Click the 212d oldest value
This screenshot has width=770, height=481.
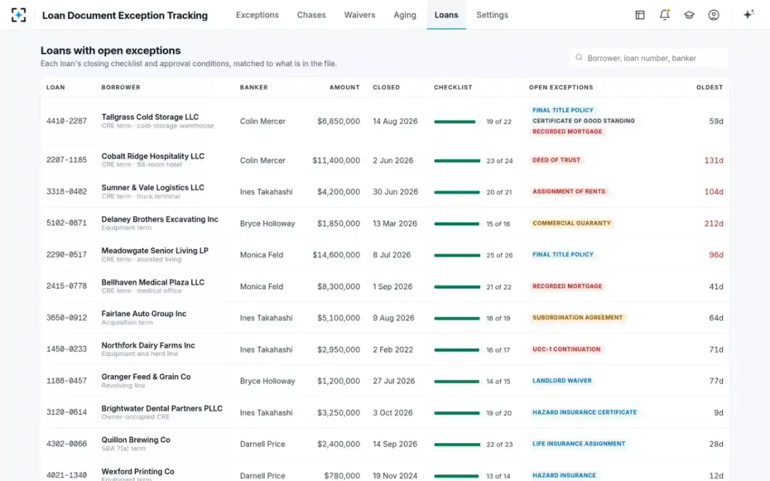714,223
